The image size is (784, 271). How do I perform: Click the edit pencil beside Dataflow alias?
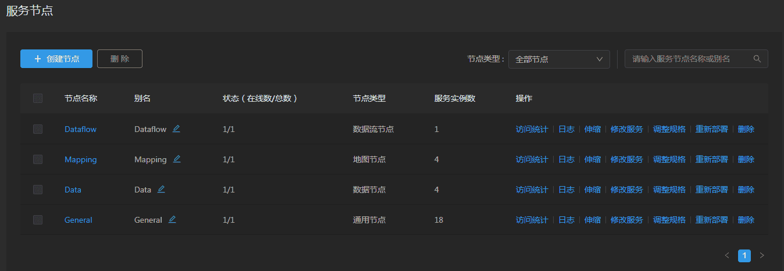pos(176,129)
